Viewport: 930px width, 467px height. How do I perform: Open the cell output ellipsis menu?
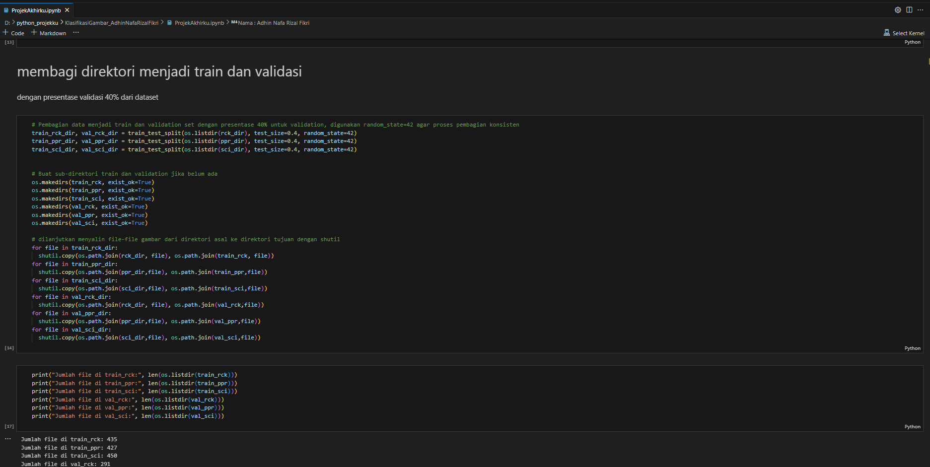[x=8, y=439]
